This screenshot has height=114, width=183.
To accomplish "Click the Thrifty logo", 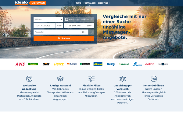I will tap(111, 64).
